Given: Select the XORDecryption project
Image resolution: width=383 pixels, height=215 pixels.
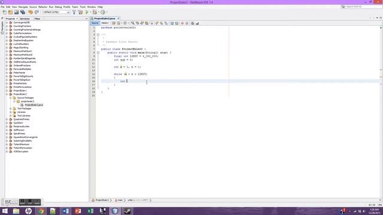Looking at the screenshot, I should click(x=21, y=151).
